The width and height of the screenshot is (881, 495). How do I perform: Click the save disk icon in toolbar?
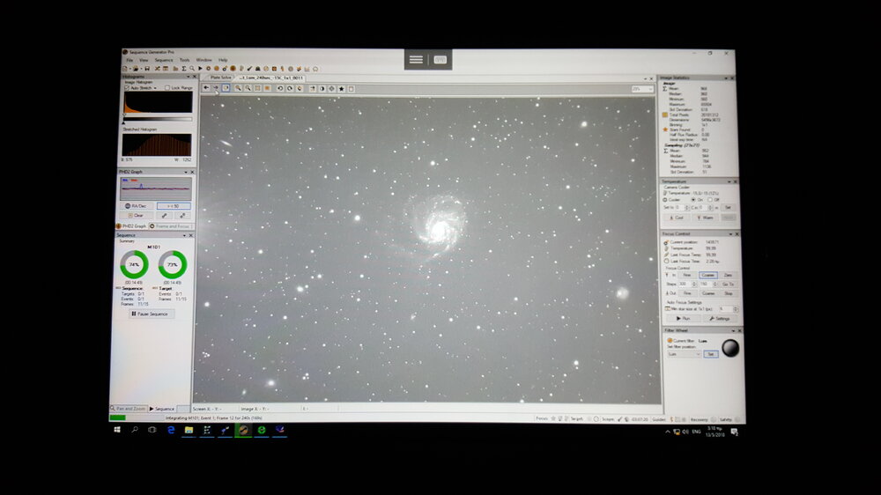pyautogui.click(x=146, y=69)
